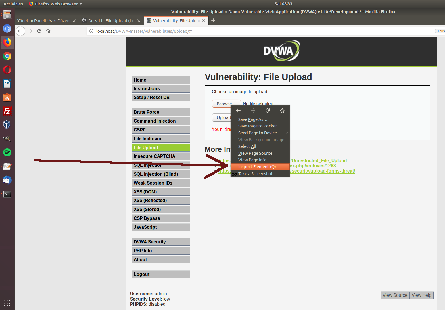Launch FileZilla from the dock
Image resolution: width=445 pixels, height=310 pixels.
point(7,111)
